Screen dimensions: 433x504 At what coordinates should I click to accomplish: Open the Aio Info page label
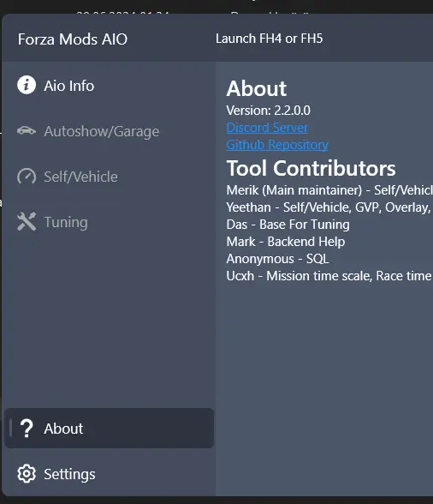[69, 86]
